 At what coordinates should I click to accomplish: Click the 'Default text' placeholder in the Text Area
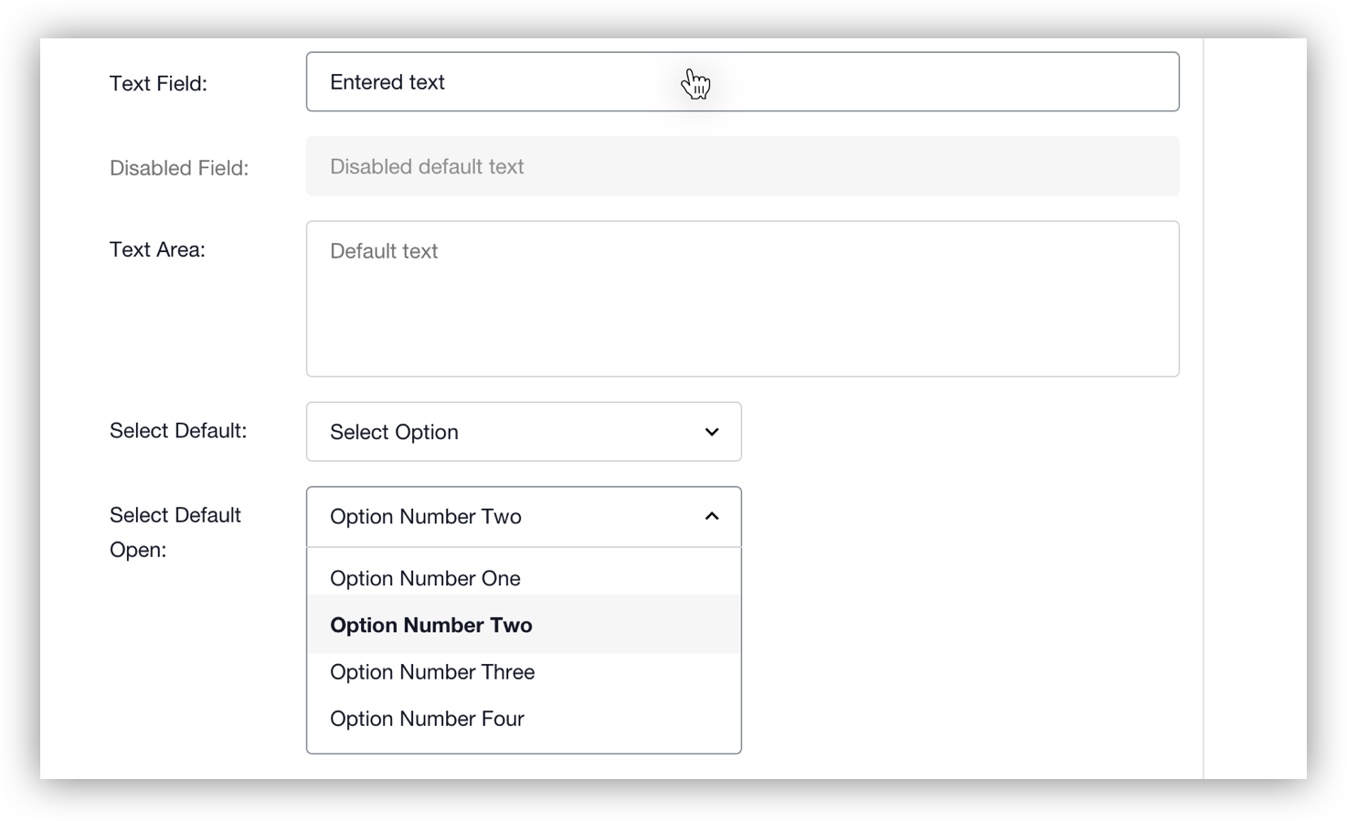tap(384, 251)
